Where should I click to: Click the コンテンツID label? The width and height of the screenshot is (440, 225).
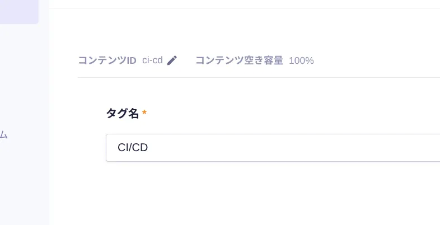point(107,60)
